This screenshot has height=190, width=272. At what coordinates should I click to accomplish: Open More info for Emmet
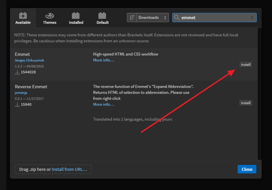click(x=104, y=60)
